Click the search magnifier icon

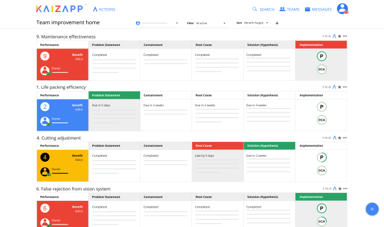(255, 9)
